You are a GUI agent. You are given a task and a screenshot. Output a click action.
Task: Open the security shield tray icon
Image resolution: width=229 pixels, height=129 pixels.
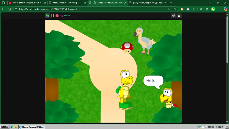click(x=199, y=127)
